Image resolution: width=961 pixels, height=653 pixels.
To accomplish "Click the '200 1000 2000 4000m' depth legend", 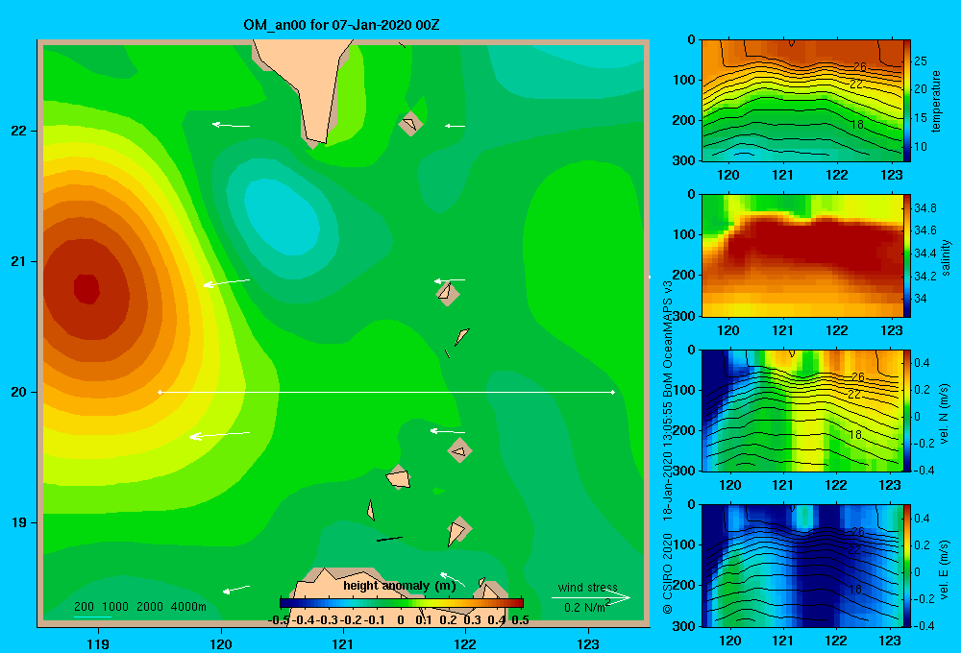I will (140, 607).
